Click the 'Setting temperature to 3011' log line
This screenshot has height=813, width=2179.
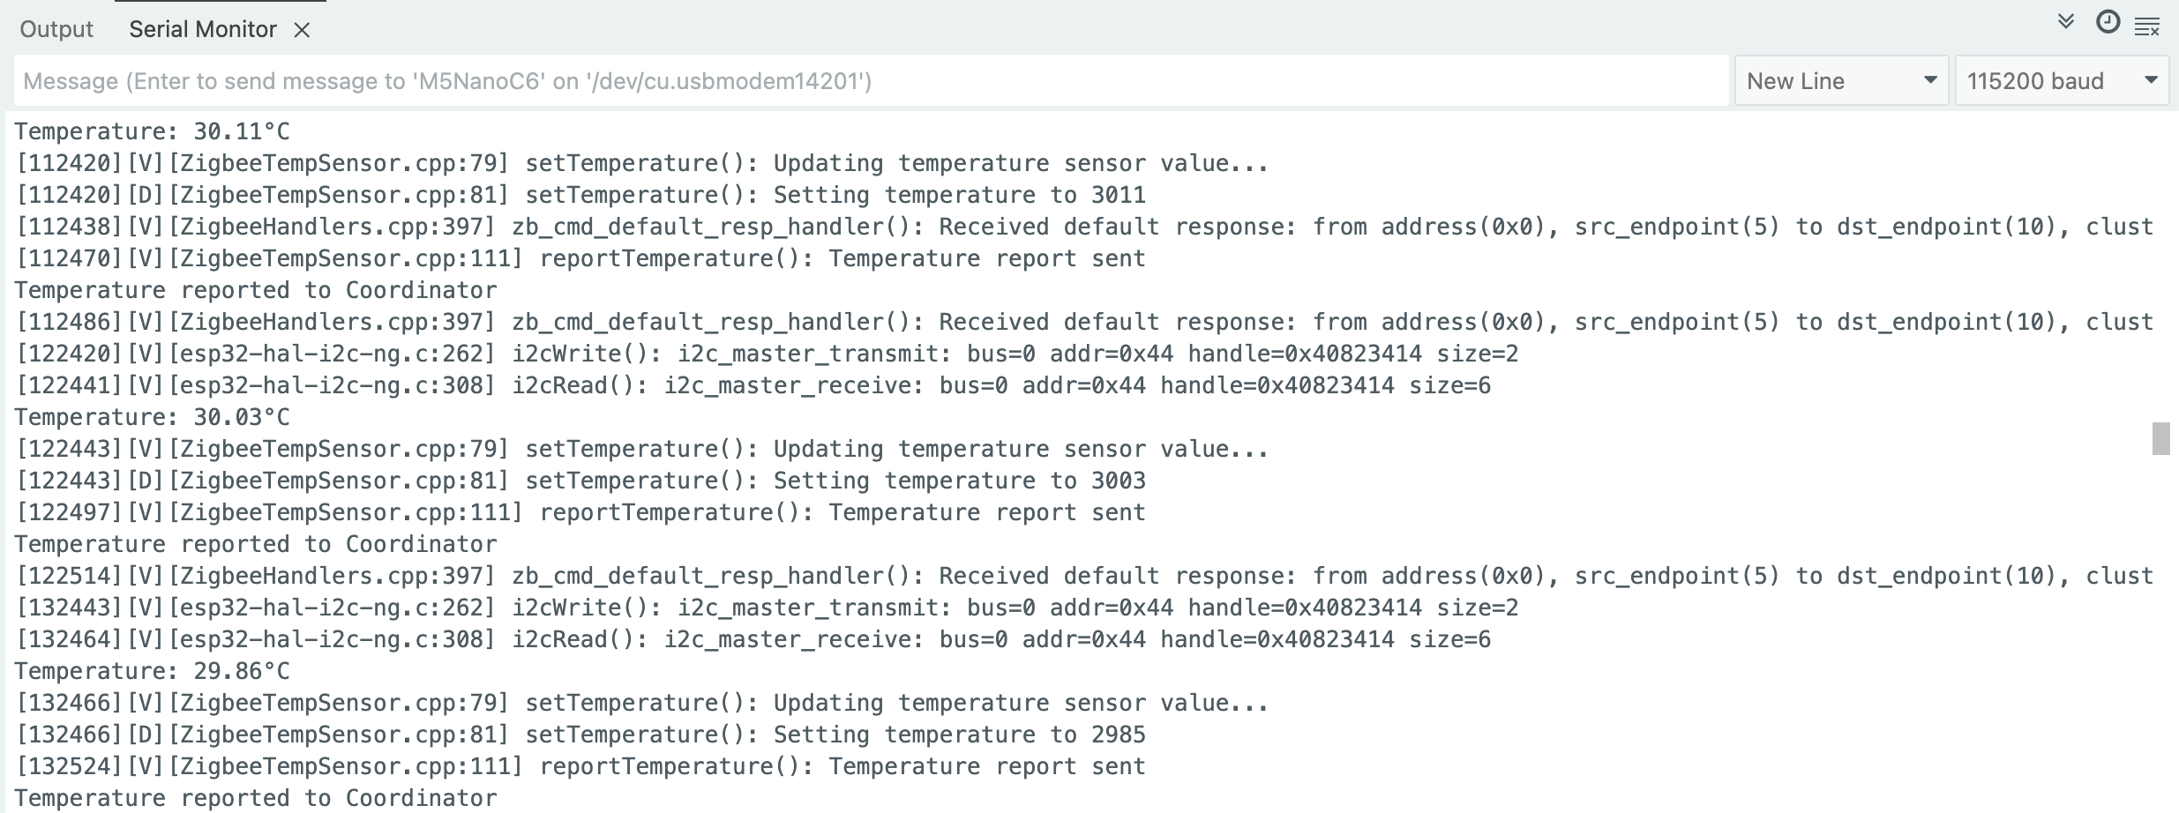tap(580, 195)
